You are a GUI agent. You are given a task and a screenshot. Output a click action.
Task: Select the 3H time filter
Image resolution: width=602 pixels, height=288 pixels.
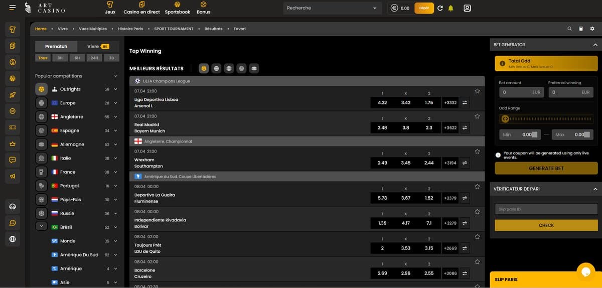(x=60, y=58)
